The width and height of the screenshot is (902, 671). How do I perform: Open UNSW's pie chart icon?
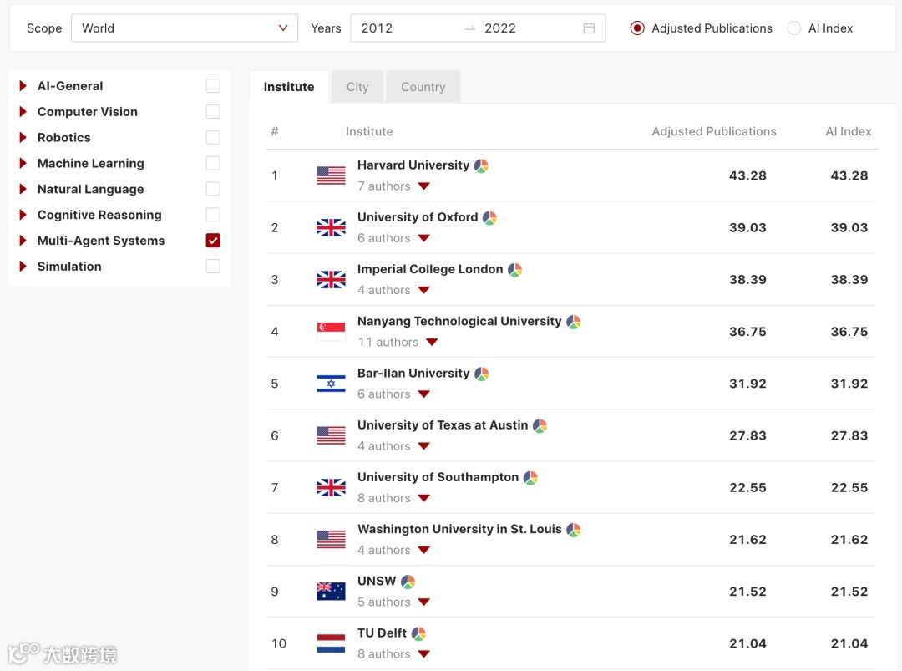(x=408, y=582)
